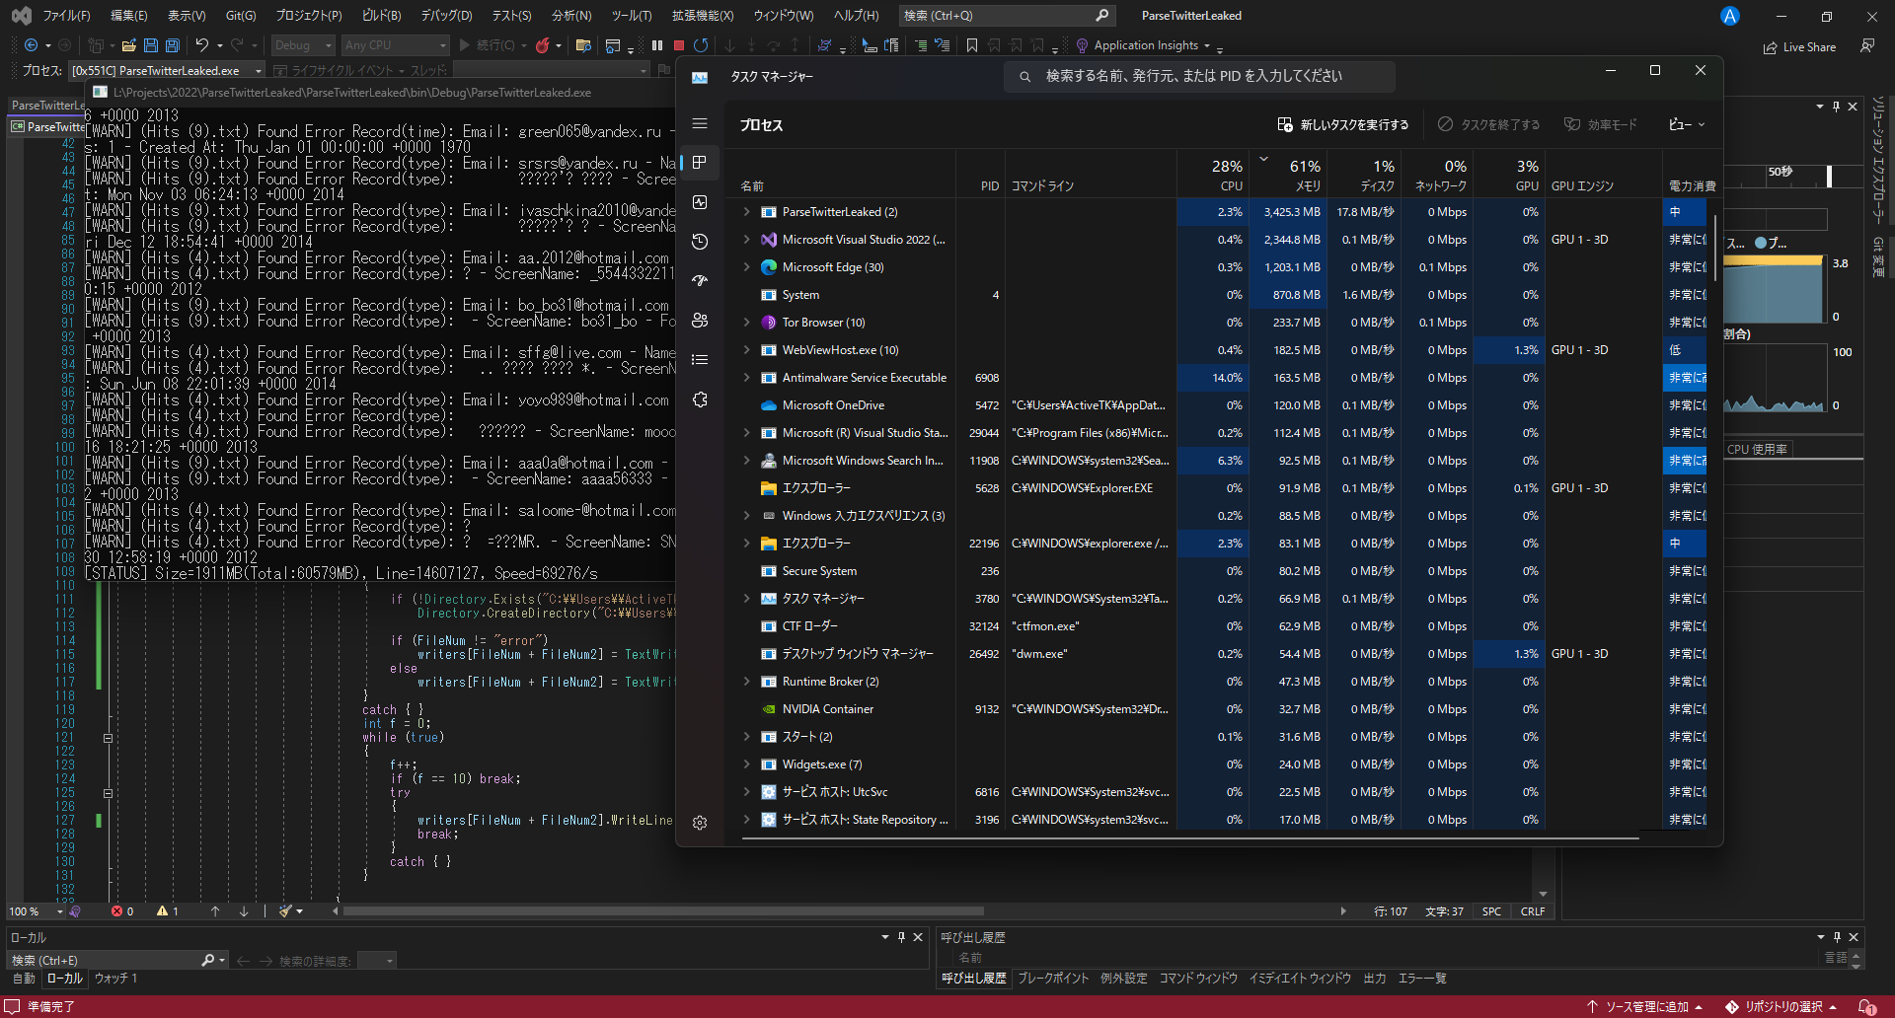
Task: Open Task Manager settings gear icon
Action: point(700,823)
